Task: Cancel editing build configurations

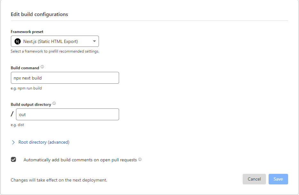Action: pyautogui.click(x=254, y=179)
